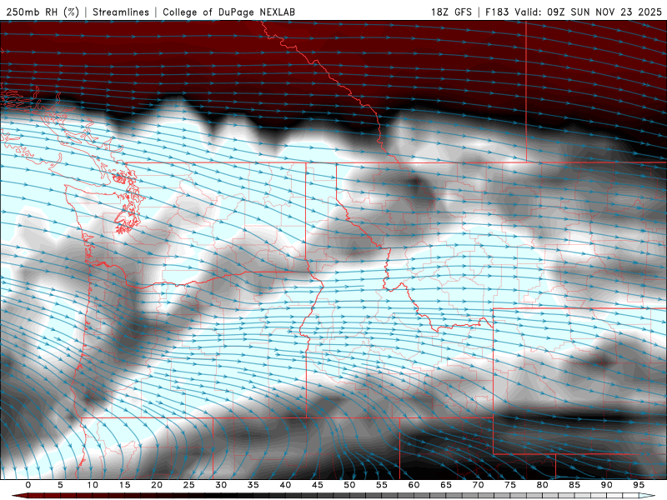667x500 pixels.
Task: Click the colorbar label "80"
Action: tap(543, 485)
